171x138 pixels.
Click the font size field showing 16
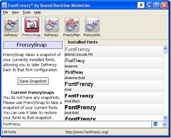click(157, 124)
